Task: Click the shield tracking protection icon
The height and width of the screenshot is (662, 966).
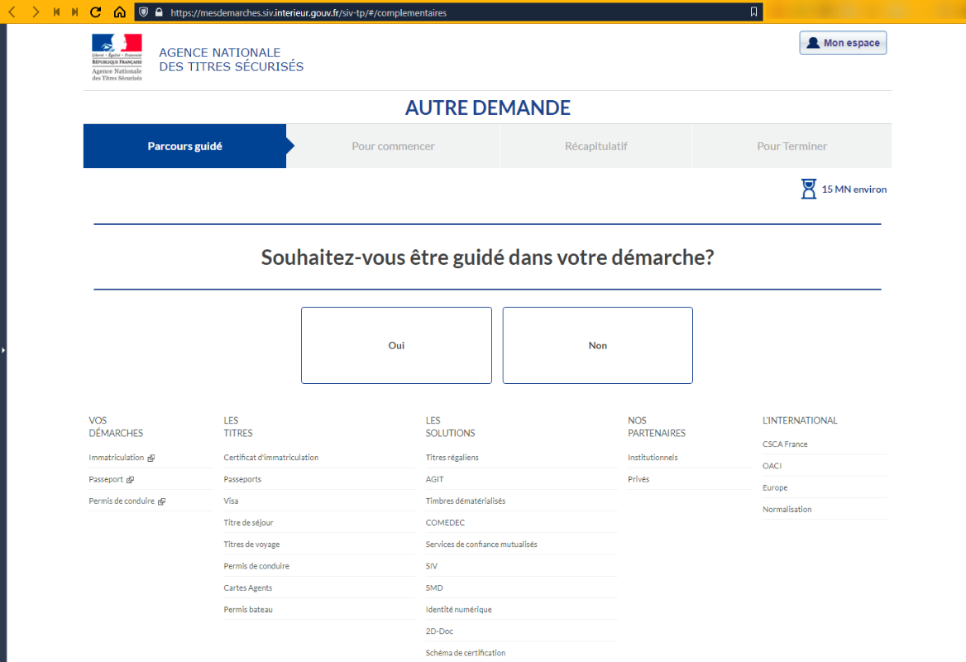Action: click(x=143, y=12)
